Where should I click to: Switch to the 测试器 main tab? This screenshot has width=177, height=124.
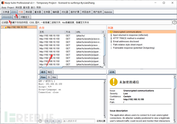point(29,12)
